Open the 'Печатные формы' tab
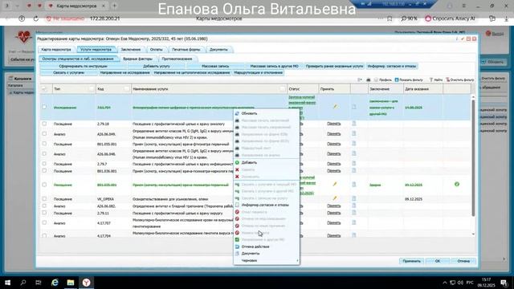The image size is (514, 289). (186, 50)
